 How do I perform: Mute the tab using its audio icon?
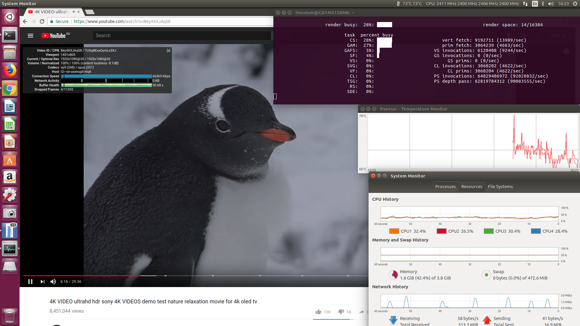74,12
